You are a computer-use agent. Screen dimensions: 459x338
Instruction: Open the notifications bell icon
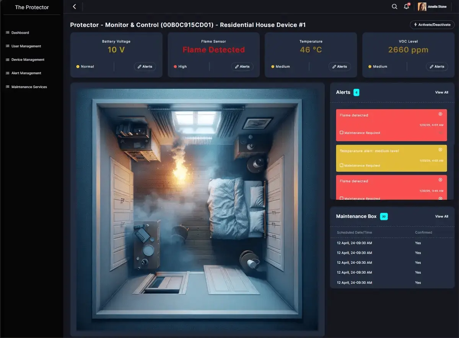click(x=406, y=7)
